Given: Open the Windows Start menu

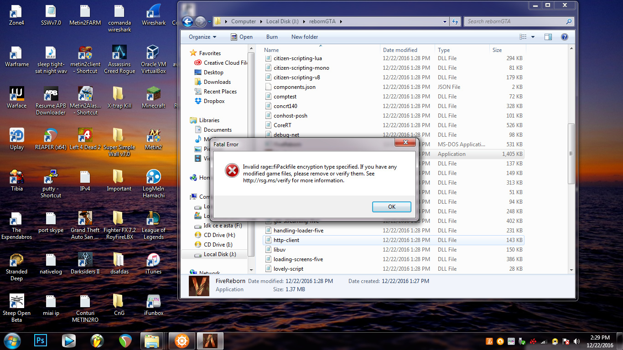Looking at the screenshot, I should click(12, 340).
